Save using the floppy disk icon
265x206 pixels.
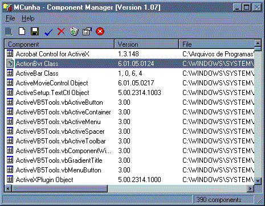click(35, 31)
